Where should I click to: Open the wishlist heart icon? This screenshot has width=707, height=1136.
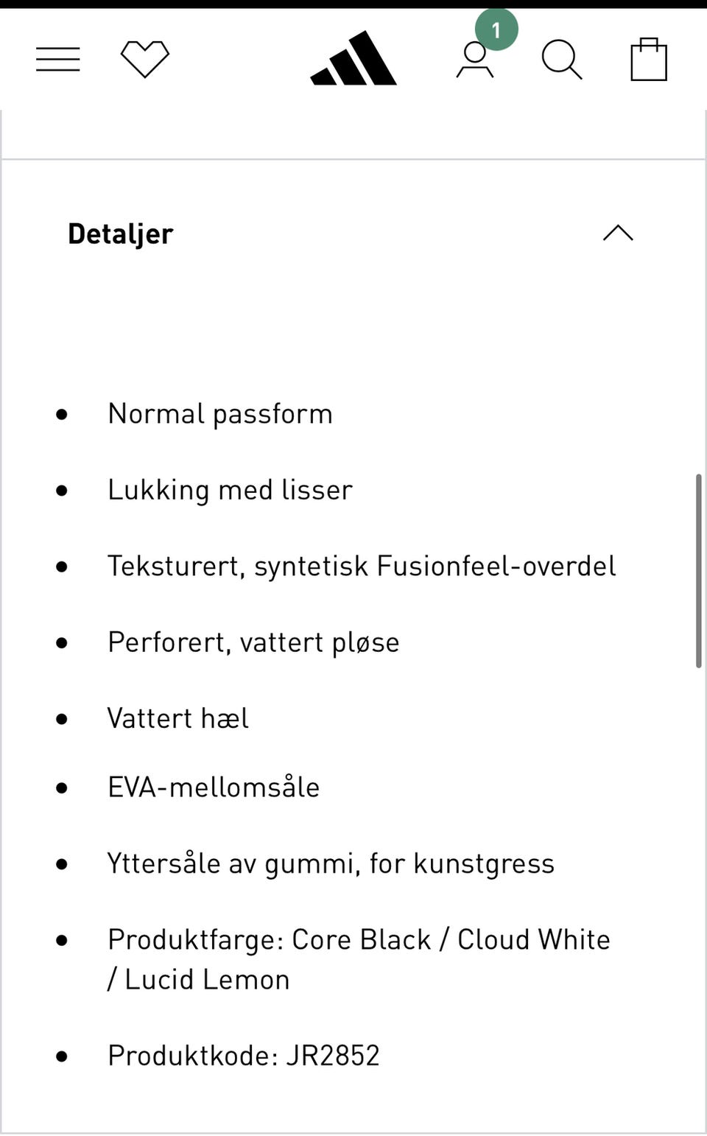(145, 59)
